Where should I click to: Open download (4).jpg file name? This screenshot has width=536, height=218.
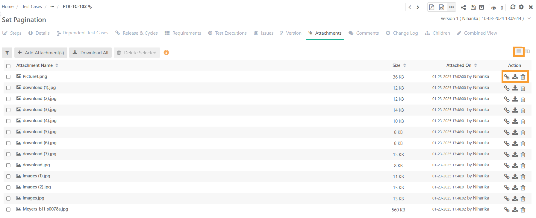coord(40,121)
